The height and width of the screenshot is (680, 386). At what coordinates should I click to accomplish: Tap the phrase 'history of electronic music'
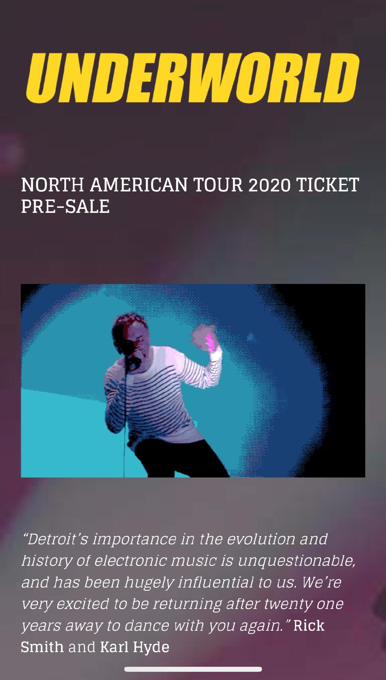(119, 561)
